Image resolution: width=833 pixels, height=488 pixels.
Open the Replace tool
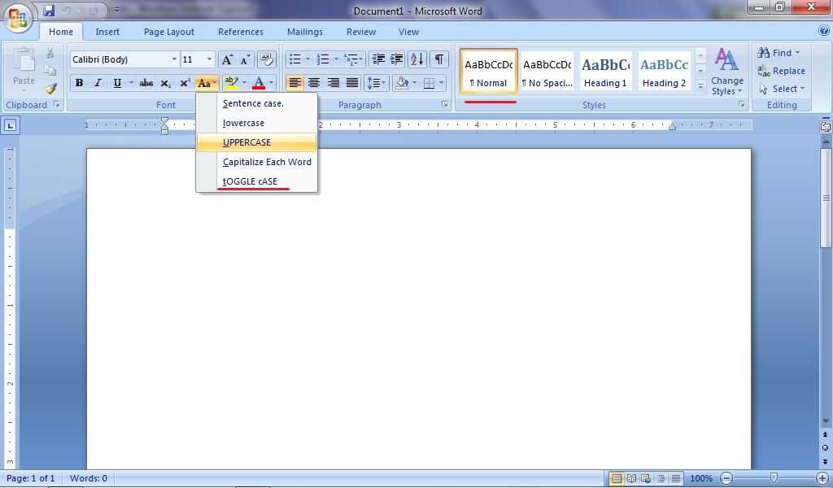tap(781, 71)
